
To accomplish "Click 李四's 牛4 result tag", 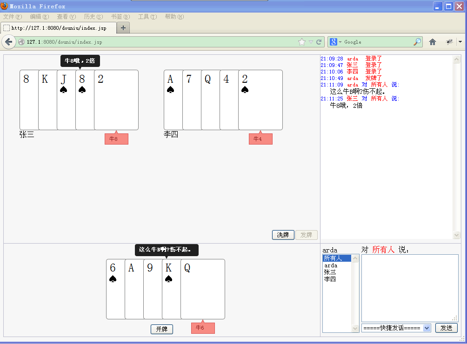I will tap(260, 139).
